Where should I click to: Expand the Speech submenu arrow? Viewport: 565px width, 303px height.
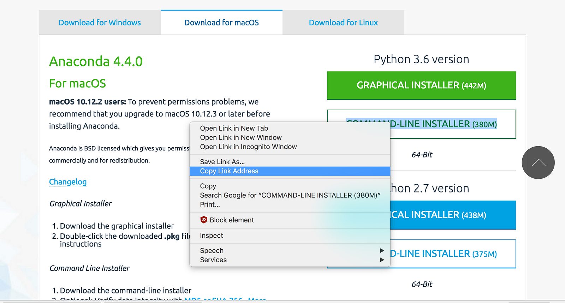click(x=382, y=250)
